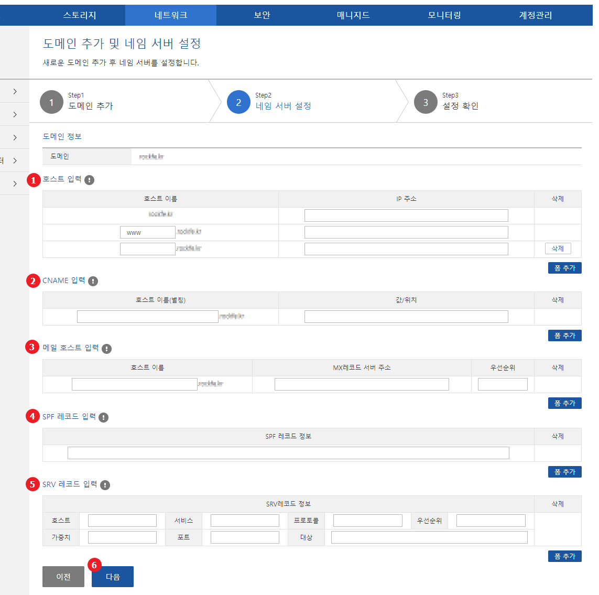Focus the SRV 호스트 field
The width and height of the screenshot is (599, 595).
coord(122,521)
